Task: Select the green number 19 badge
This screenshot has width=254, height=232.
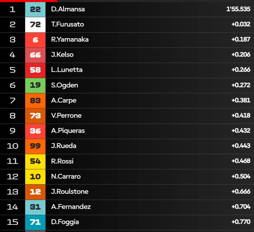Action: (35, 85)
